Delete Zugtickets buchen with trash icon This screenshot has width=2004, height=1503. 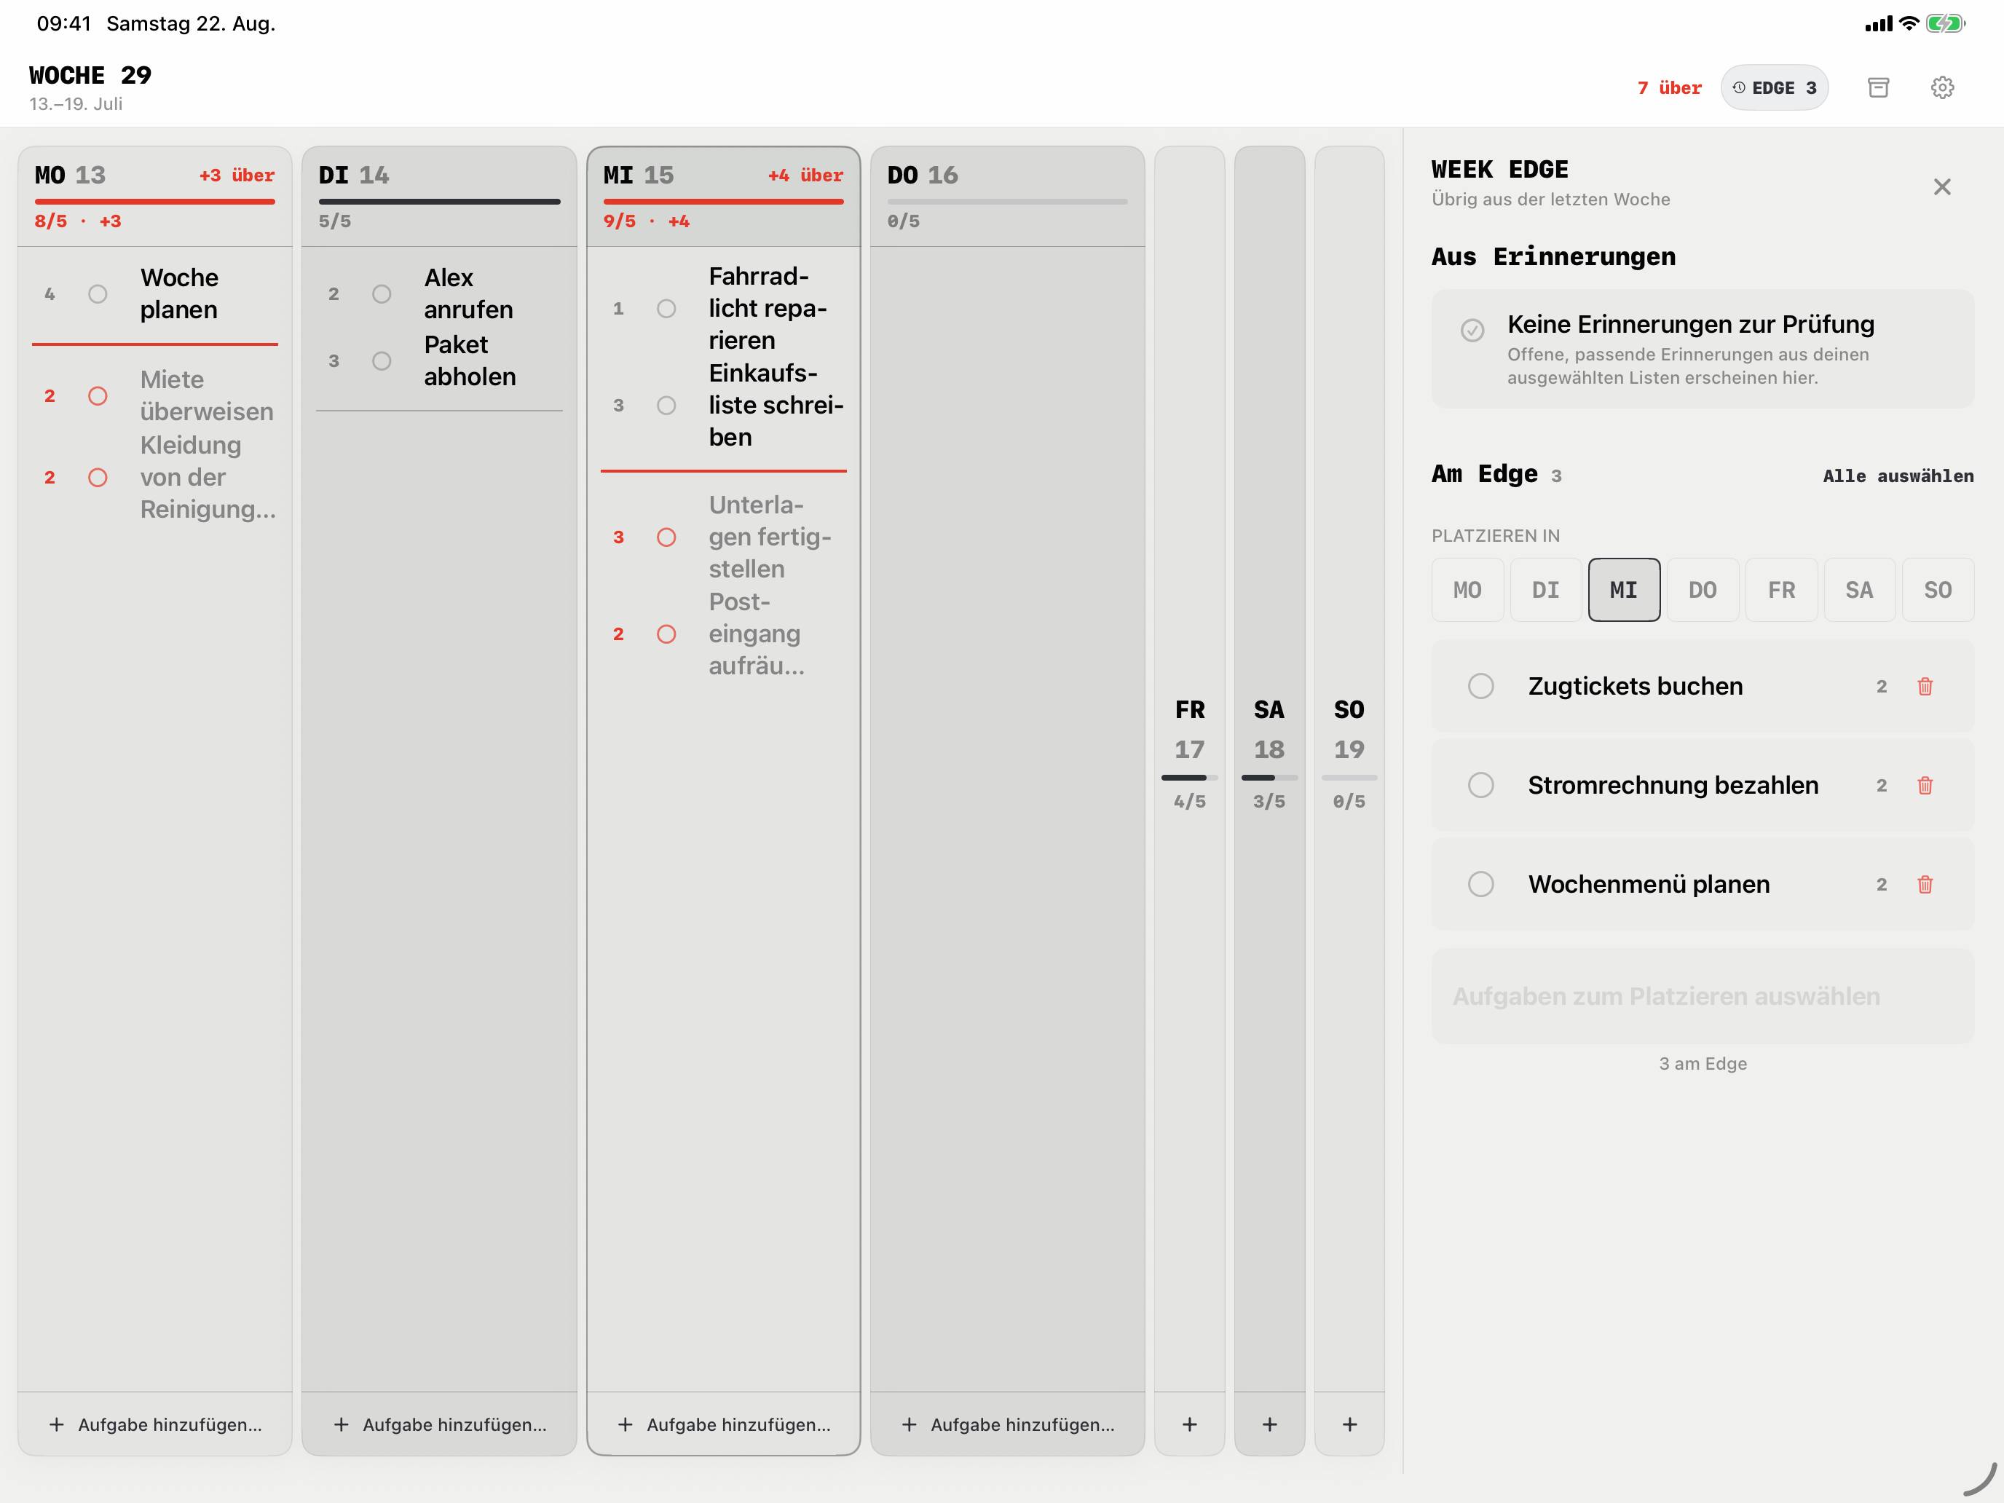(x=1925, y=686)
